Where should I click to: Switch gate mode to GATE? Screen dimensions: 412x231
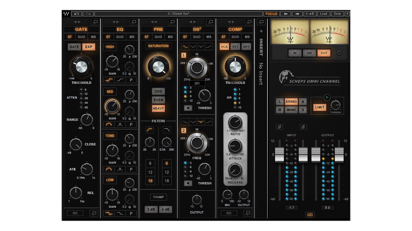[74, 47]
